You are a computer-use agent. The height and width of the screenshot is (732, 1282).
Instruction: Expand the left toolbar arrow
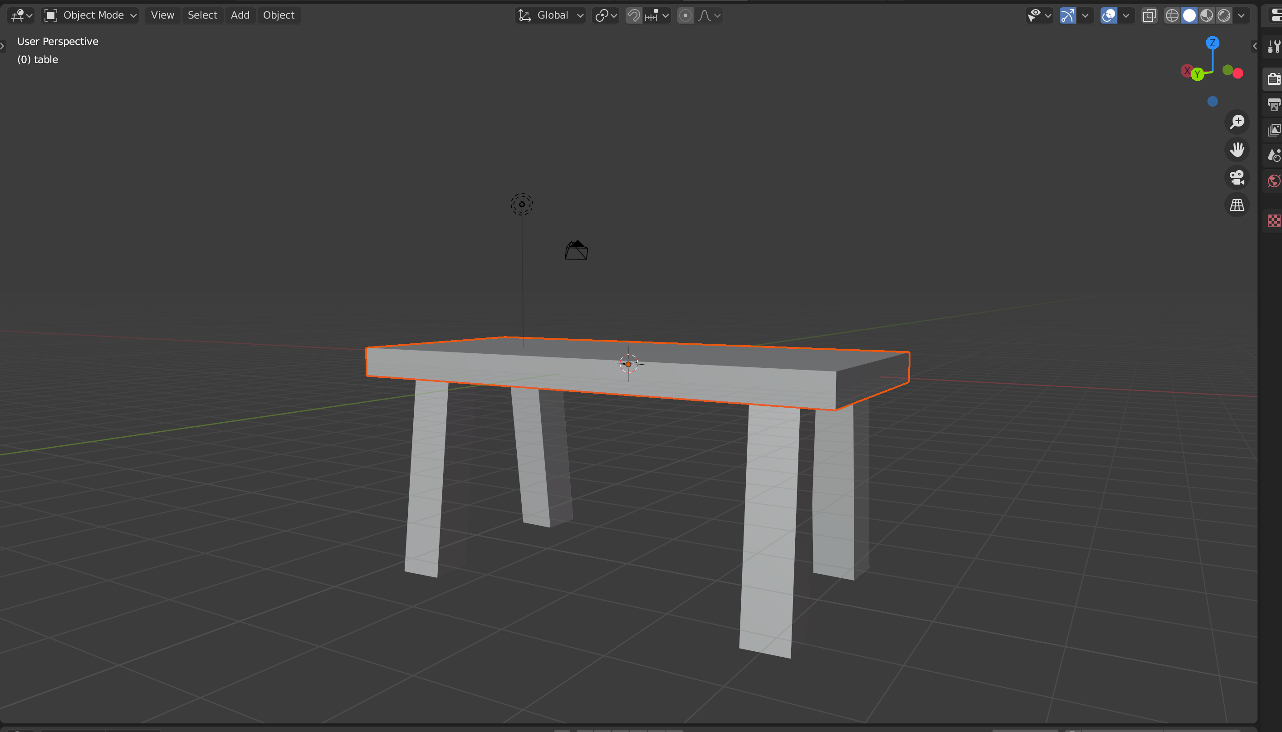(3, 46)
